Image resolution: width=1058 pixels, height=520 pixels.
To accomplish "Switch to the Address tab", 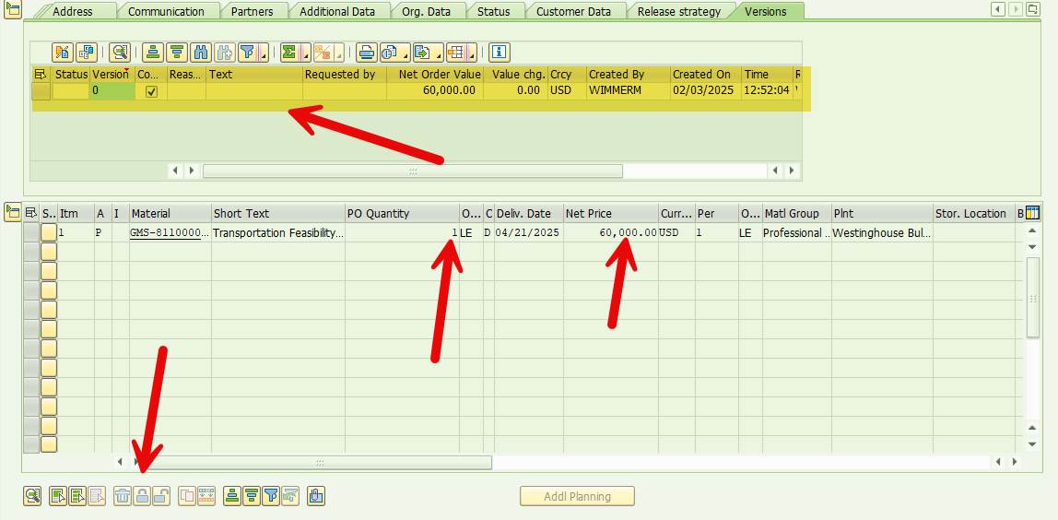I will [x=73, y=11].
